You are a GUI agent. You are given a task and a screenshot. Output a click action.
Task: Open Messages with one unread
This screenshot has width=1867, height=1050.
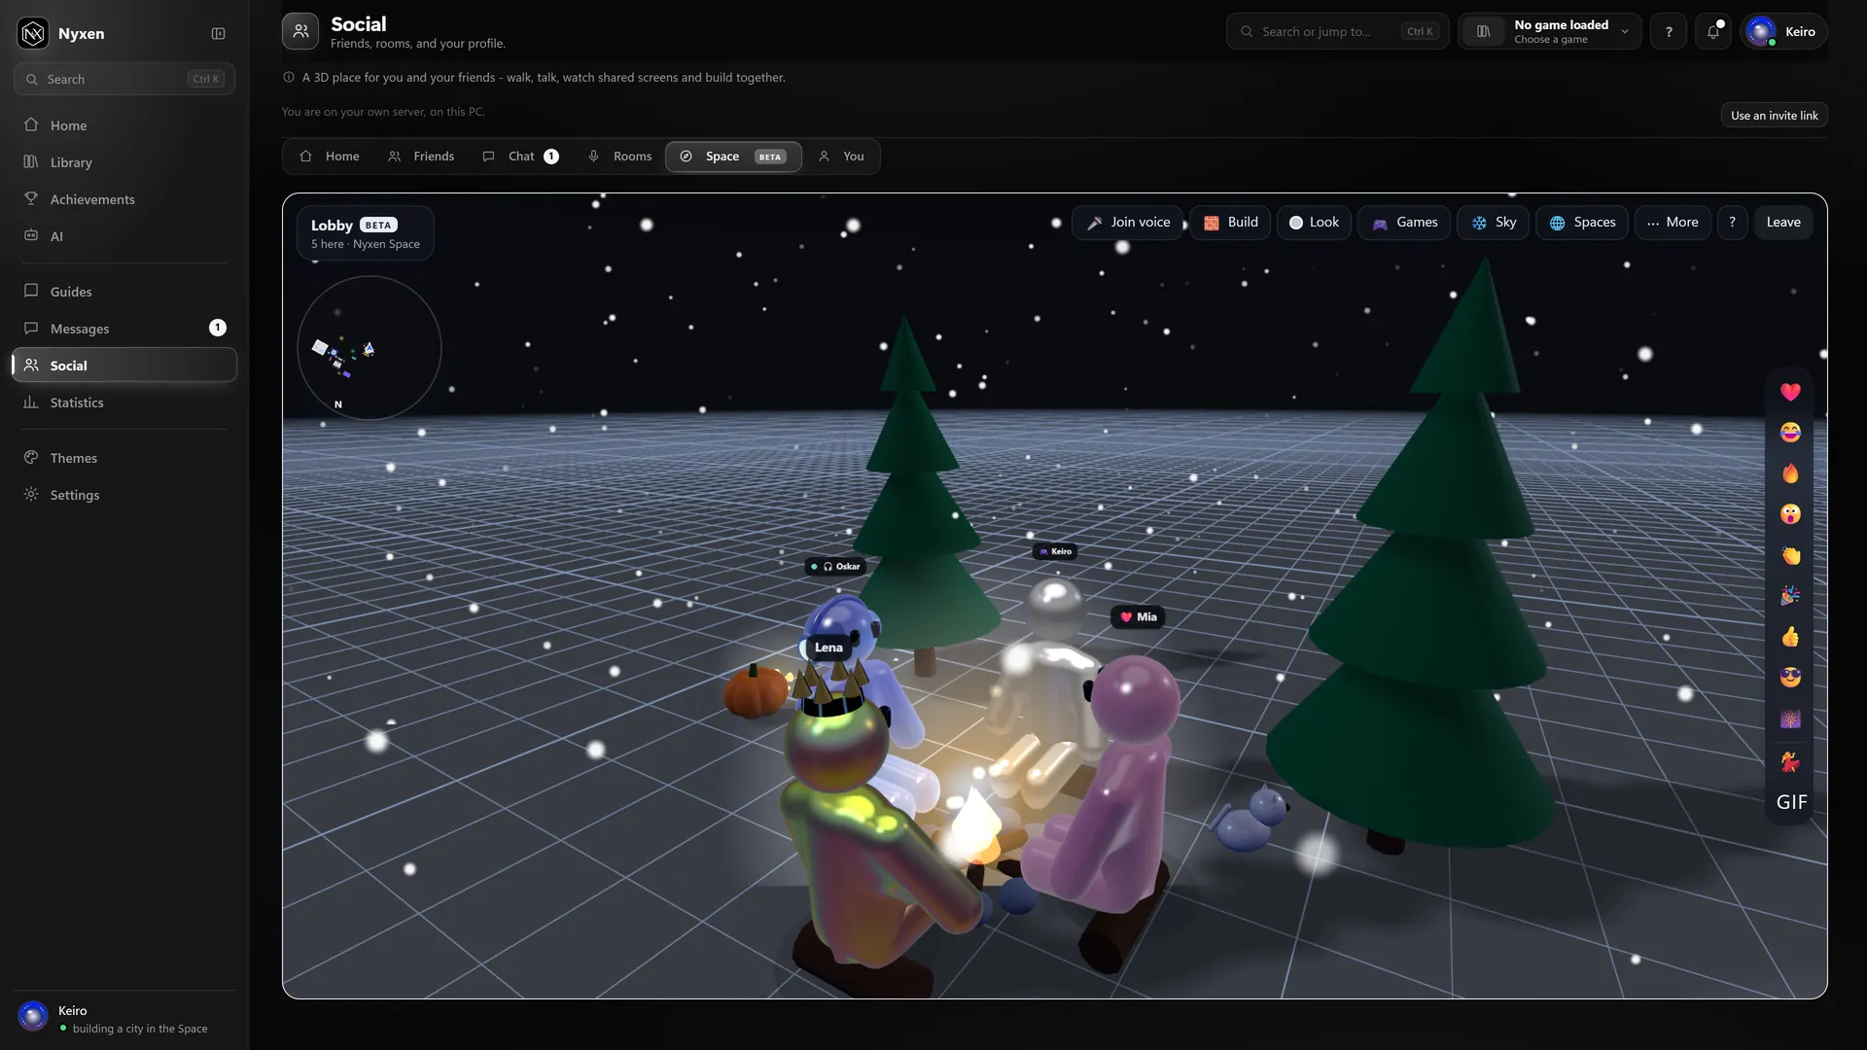click(124, 329)
